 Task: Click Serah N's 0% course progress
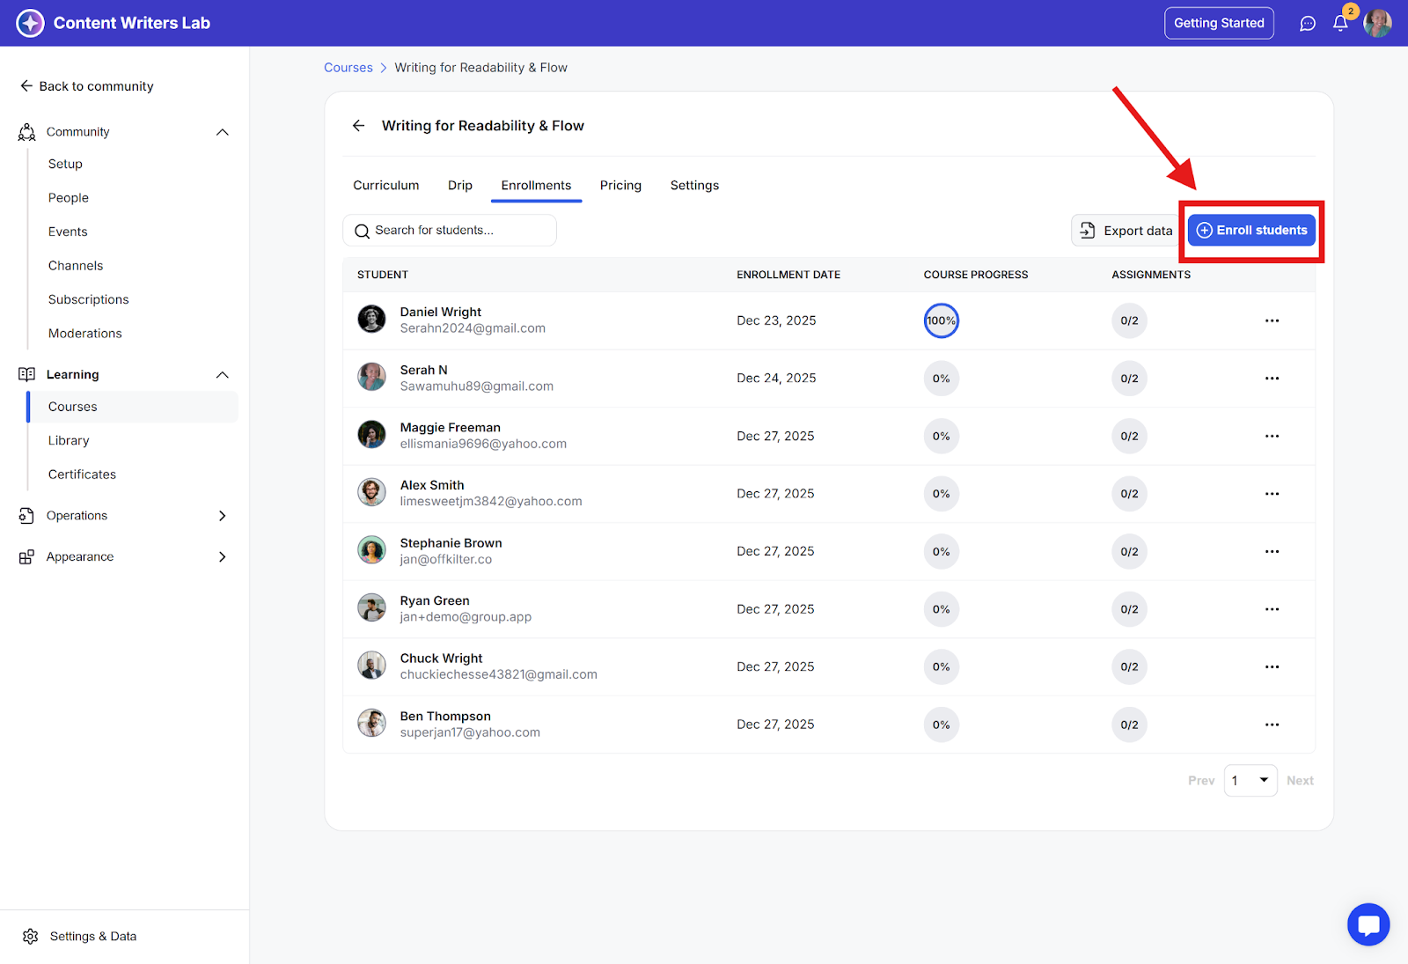tap(942, 379)
